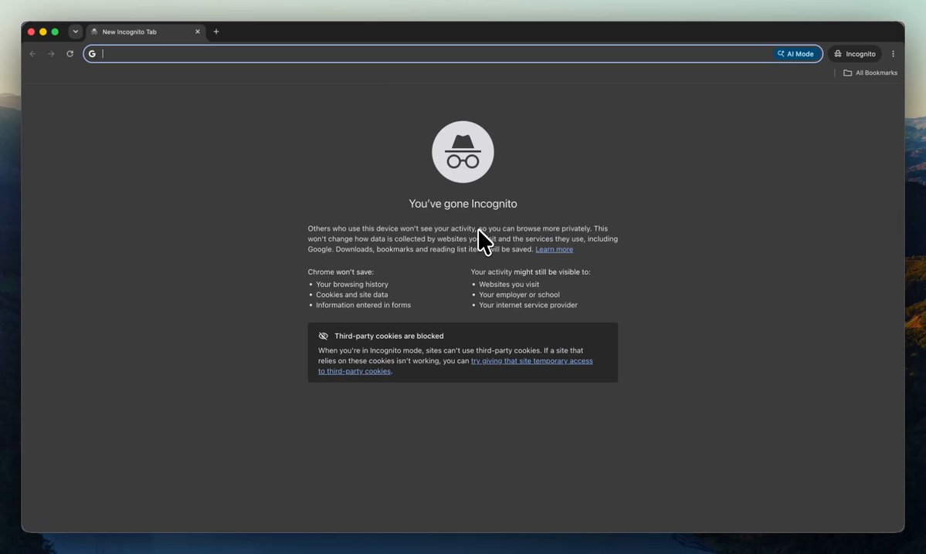The height and width of the screenshot is (554, 926).
Task: Close the New Incognito Tab
Action: coord(197,32)
